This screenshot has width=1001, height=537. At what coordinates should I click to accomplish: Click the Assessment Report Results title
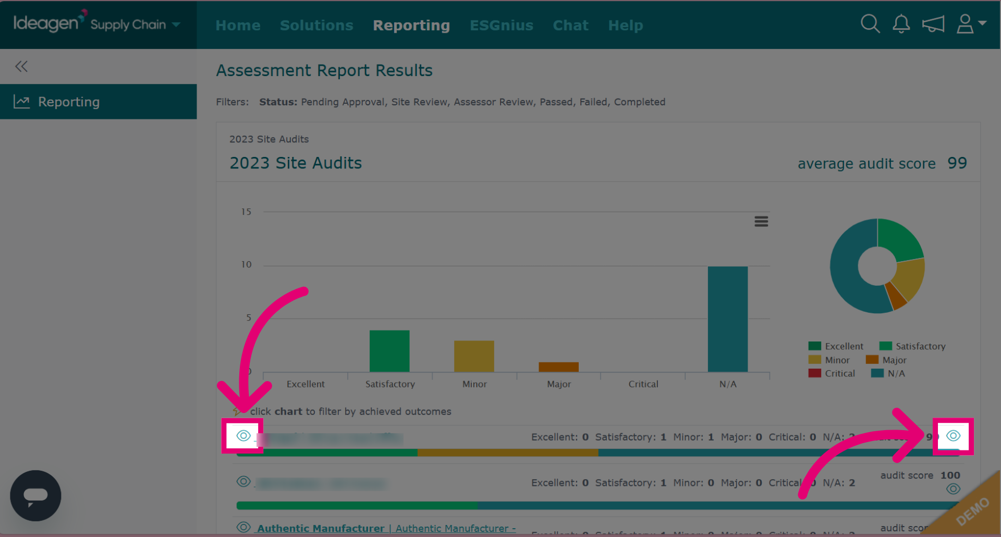[324, 70]
